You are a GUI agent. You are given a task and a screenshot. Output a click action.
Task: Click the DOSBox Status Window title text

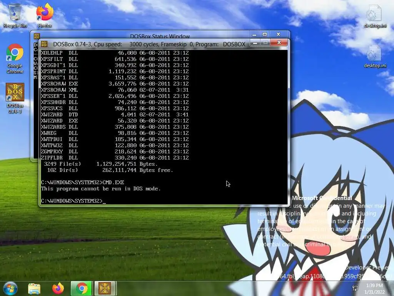[x=160, y=37]
